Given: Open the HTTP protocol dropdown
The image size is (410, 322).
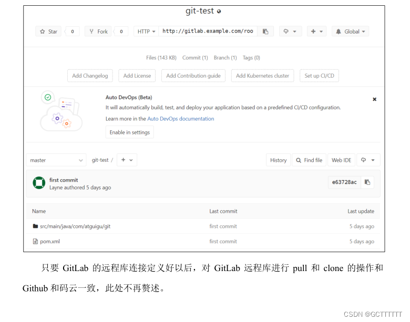Looking at the screenshot, I should tap(146, 32).
